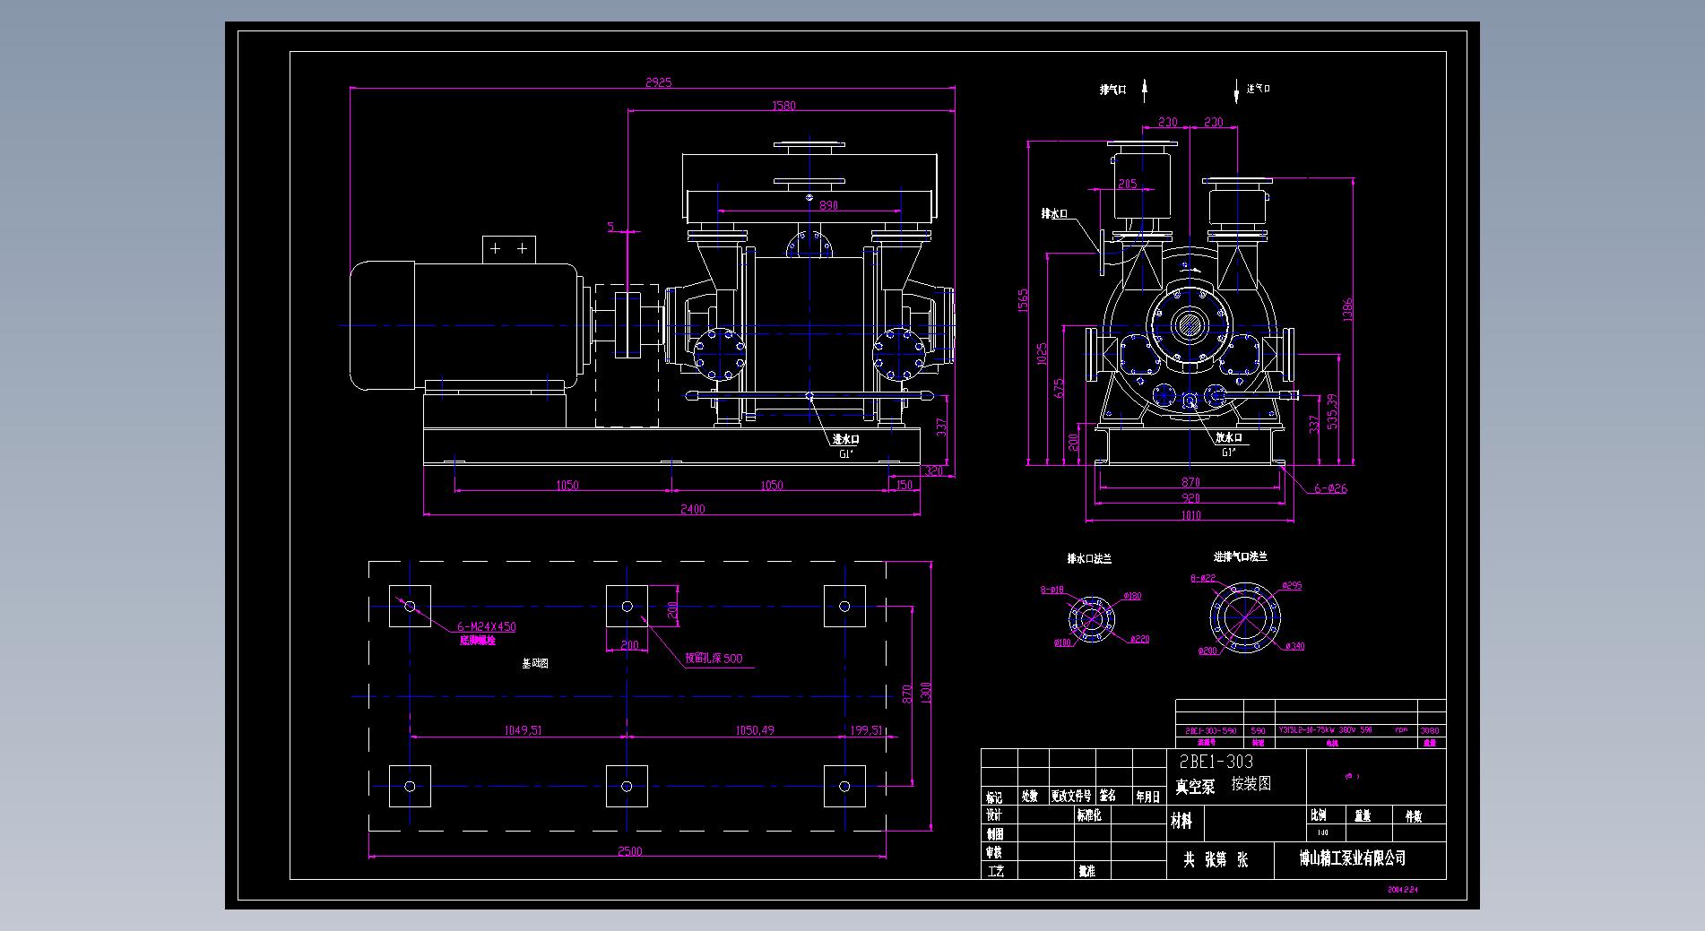1705x931 pixels.
Task: Click the 8-ø18 hole callout
Action: pos(1052,590)
